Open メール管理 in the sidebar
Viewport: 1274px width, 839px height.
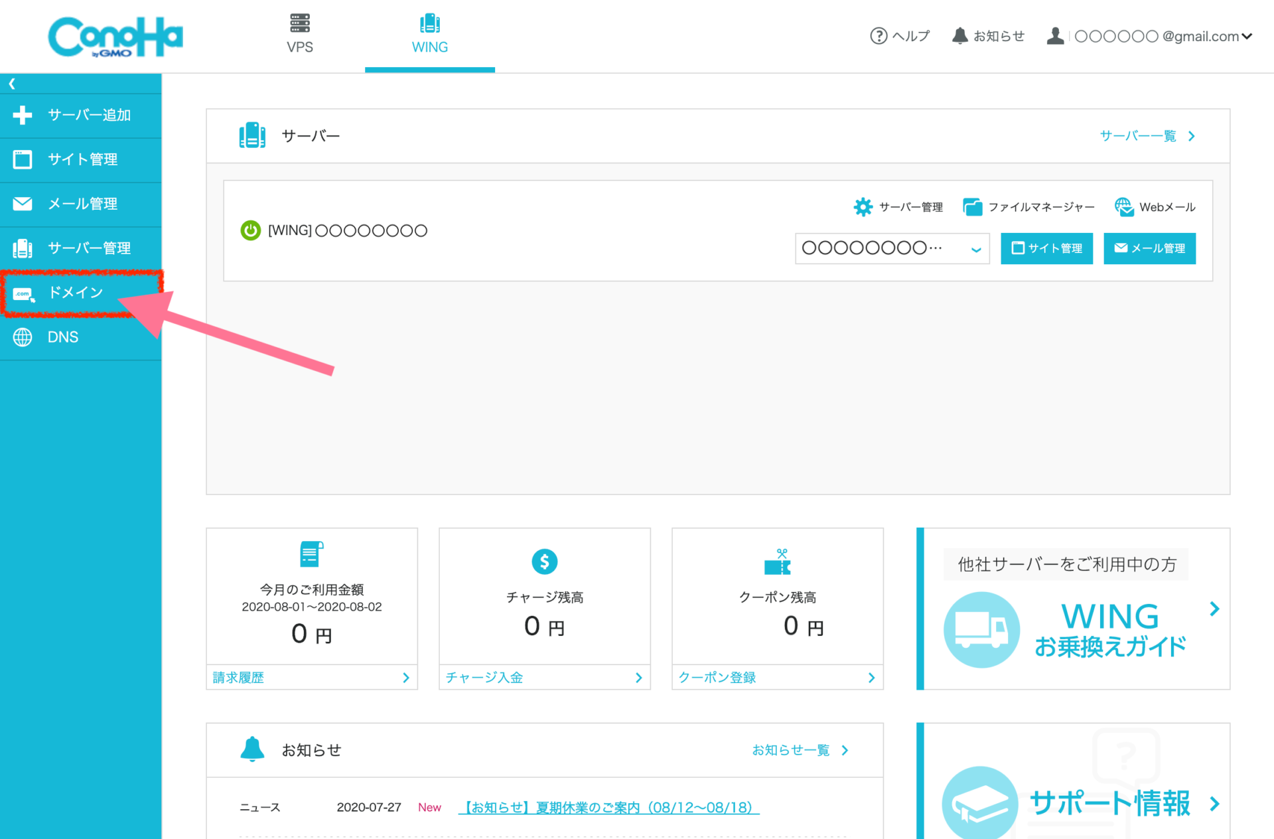click(x=80, y=204)
